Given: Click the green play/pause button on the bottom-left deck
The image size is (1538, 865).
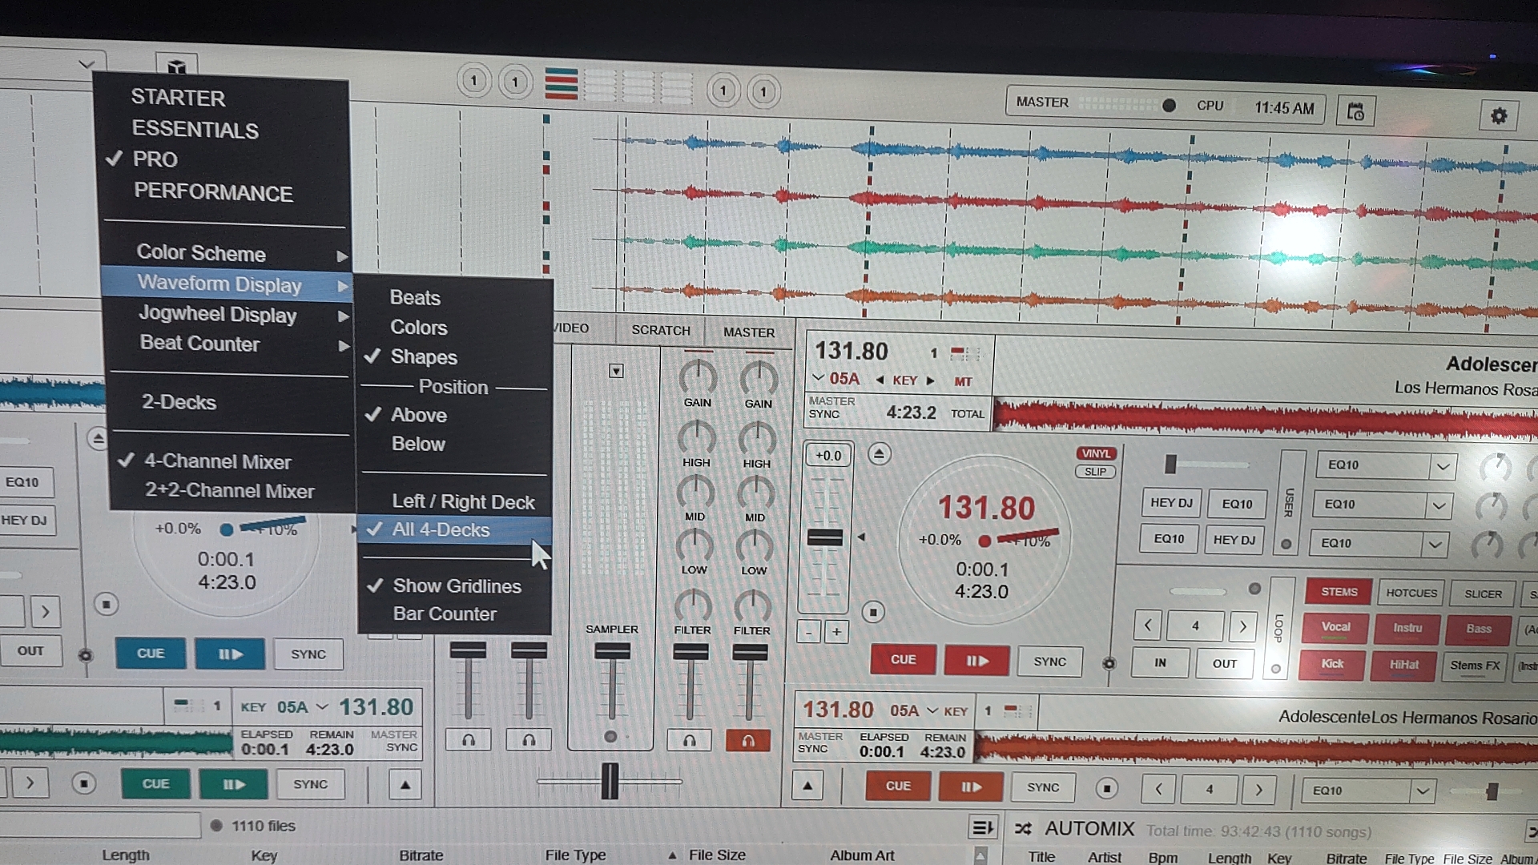Looking at the screenshot, I should (x=233, y=784).
